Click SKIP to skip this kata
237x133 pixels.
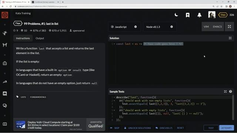[115, 128]
